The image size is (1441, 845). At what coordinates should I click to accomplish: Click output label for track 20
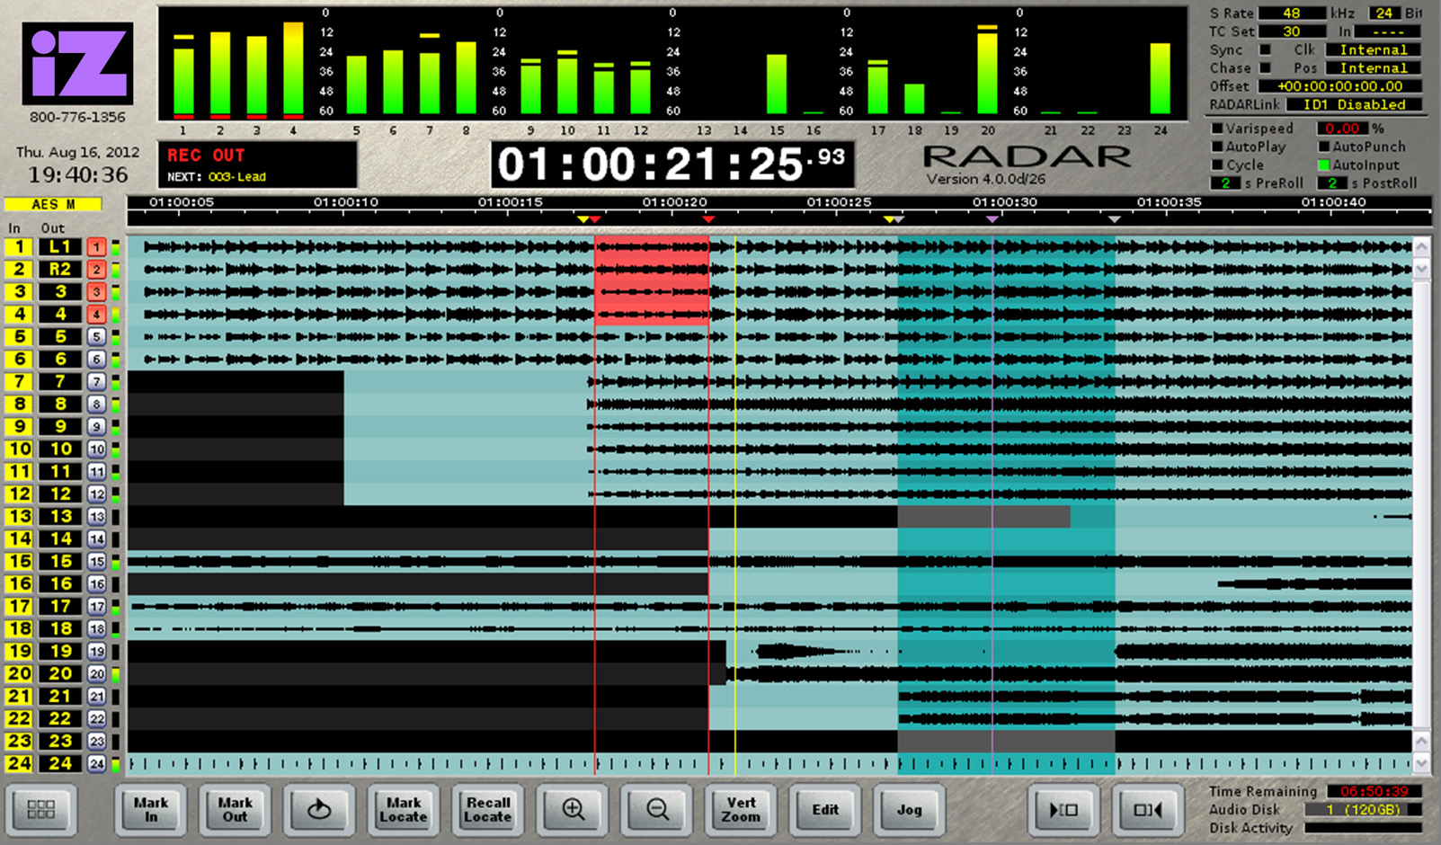tap(60, 673)
